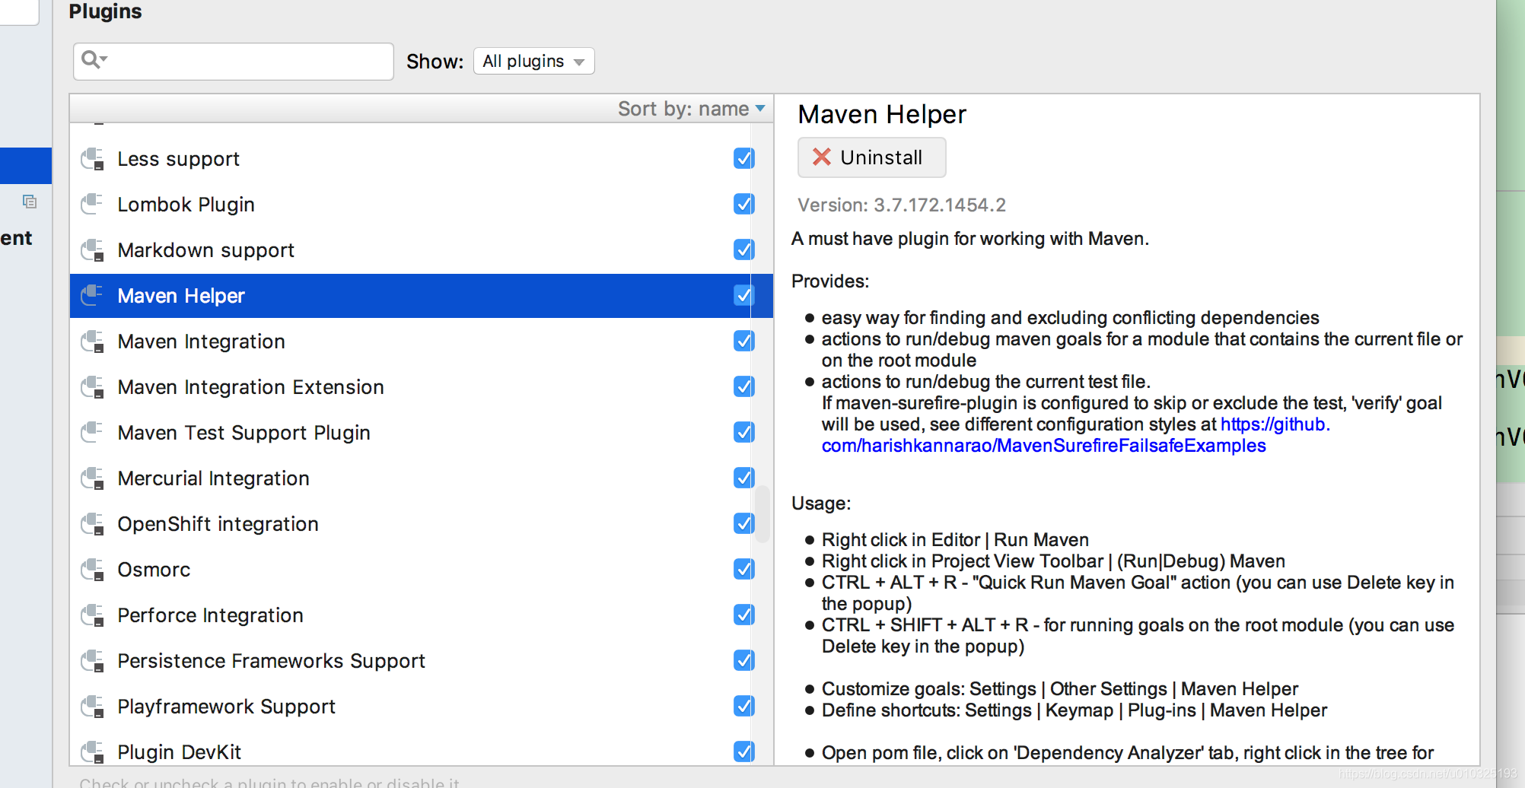Disable the Maven Helper plugin checkbox
Viewport: 1525px width, 788px height.
(743, 295)
